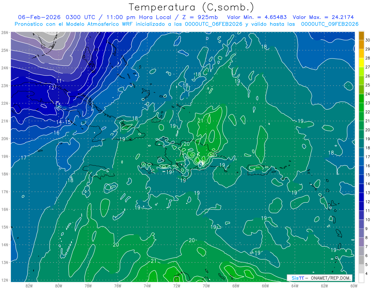The width and height of the screenshot is (376, 290).
Task: Click the '16N' latitude axis label
Action: point(4,209)
